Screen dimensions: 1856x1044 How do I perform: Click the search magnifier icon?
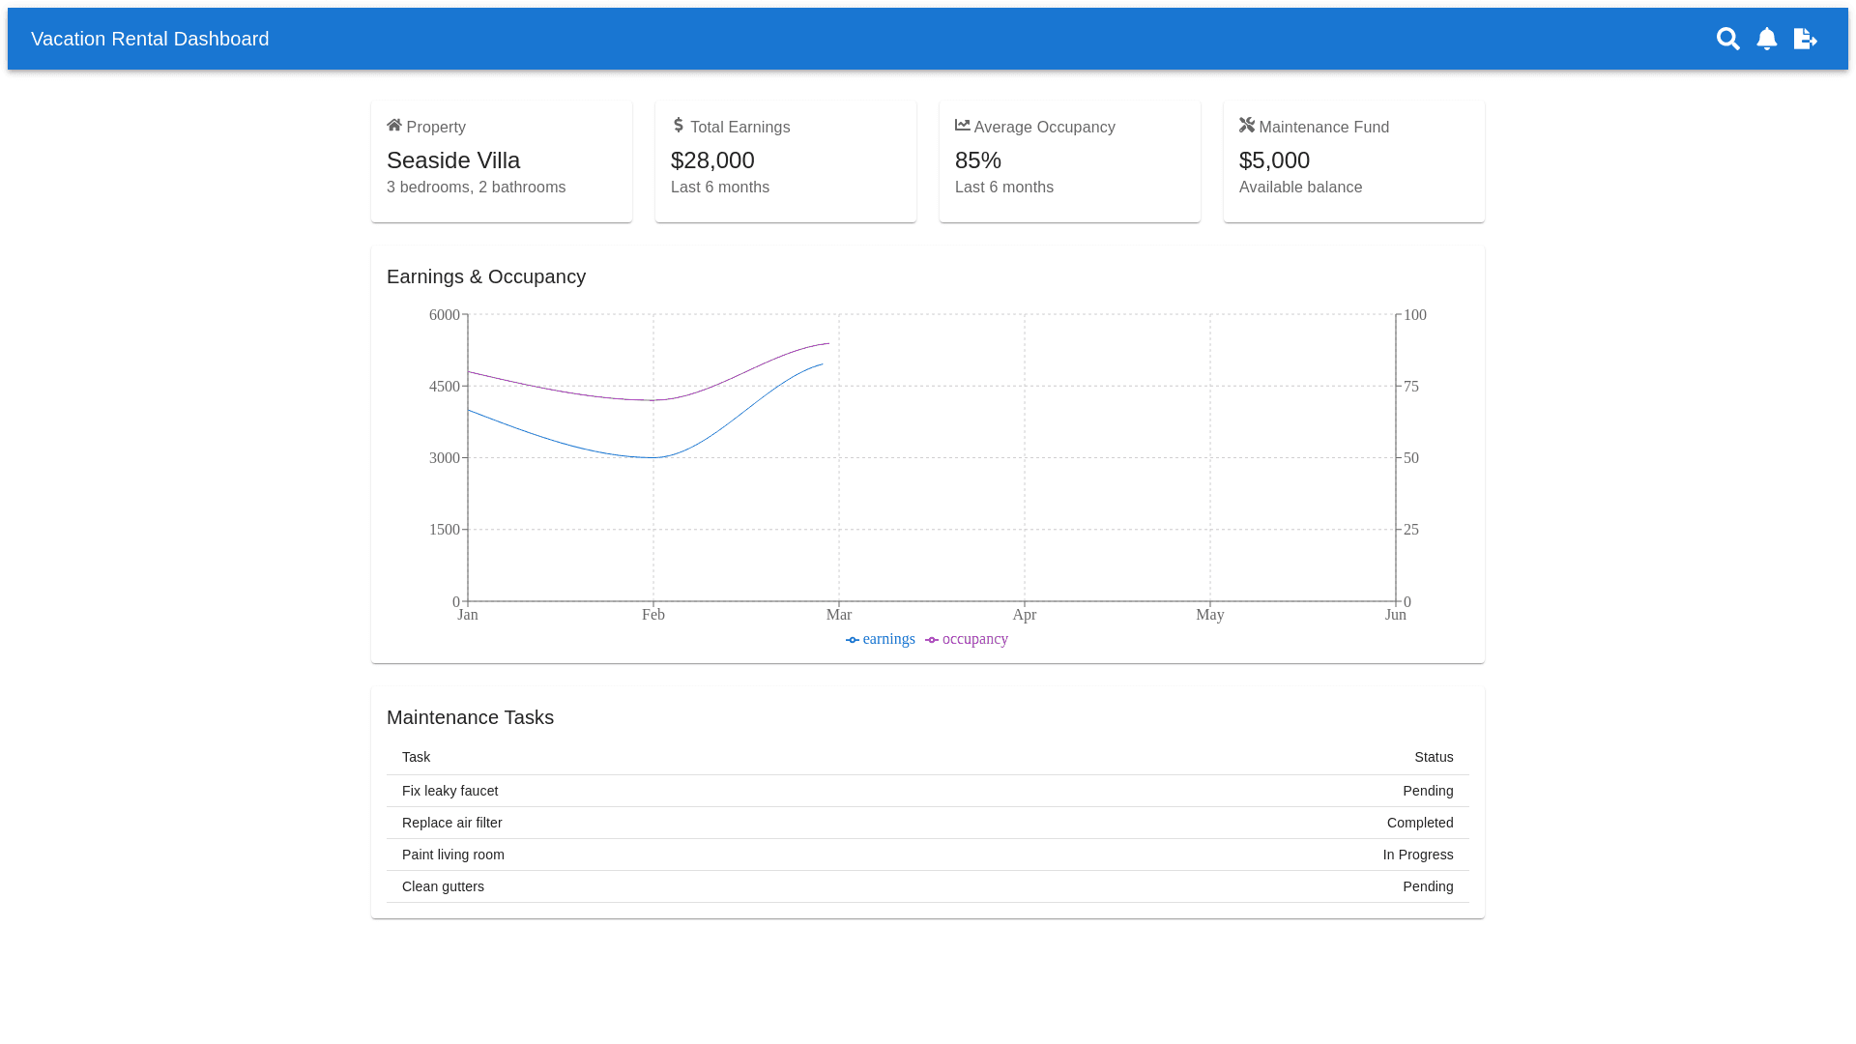(1727, 39)
